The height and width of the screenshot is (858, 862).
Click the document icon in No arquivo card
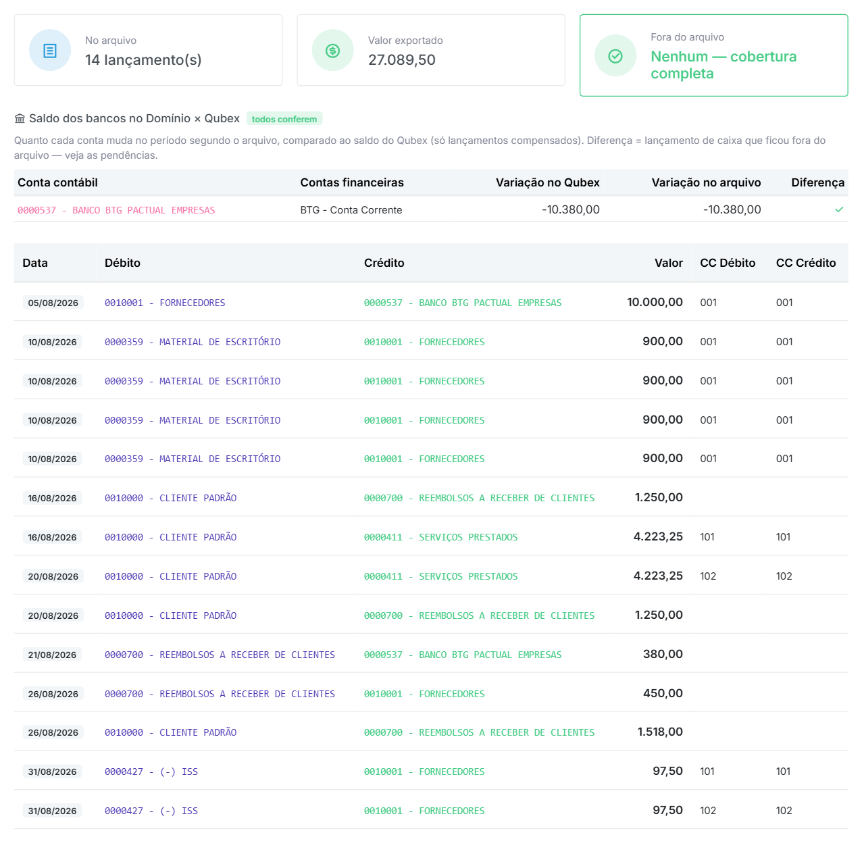click(x=50, y=51)
